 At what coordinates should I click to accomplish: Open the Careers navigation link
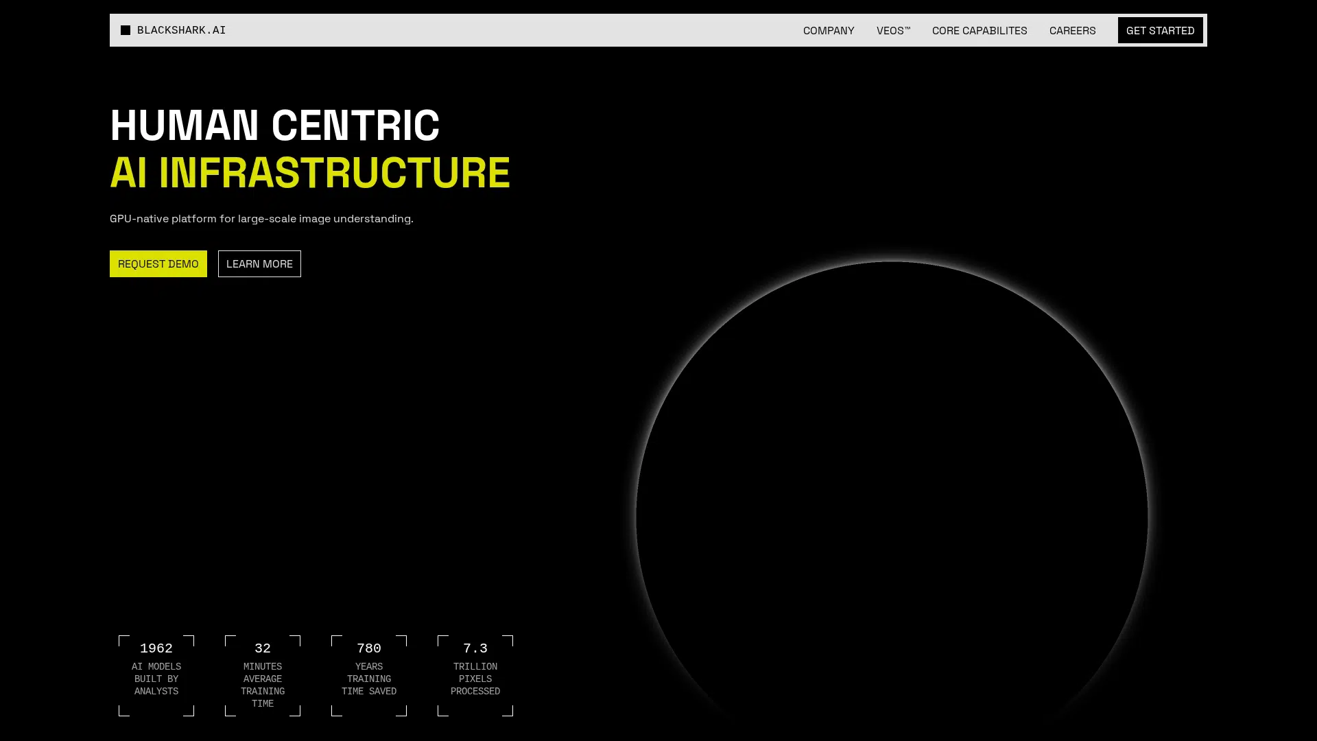tap(1071, 30)
